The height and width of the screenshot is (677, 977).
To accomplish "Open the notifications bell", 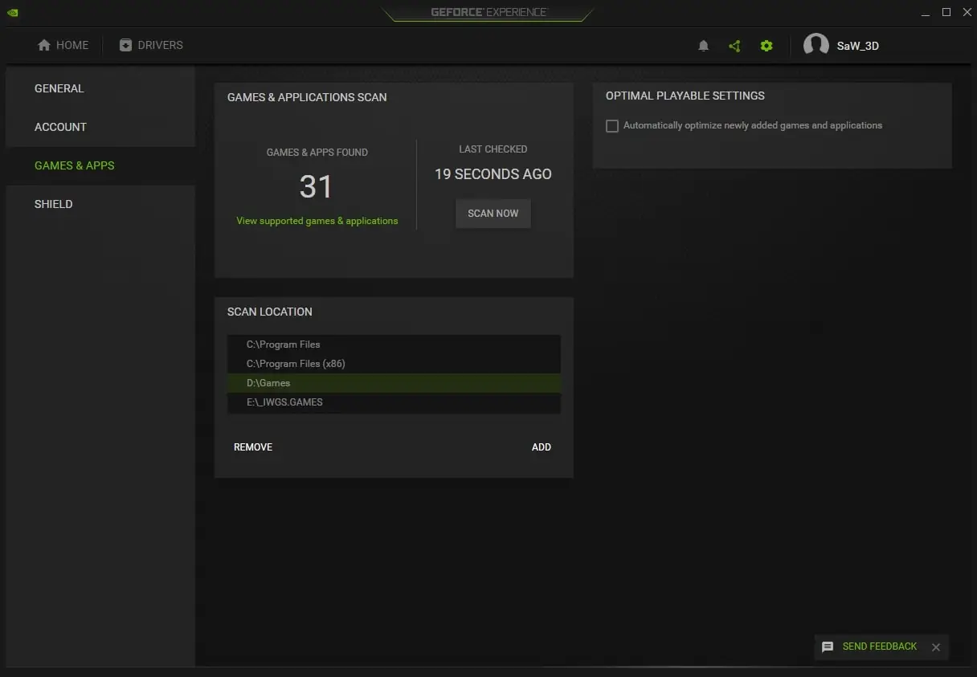I will point(703,46).
